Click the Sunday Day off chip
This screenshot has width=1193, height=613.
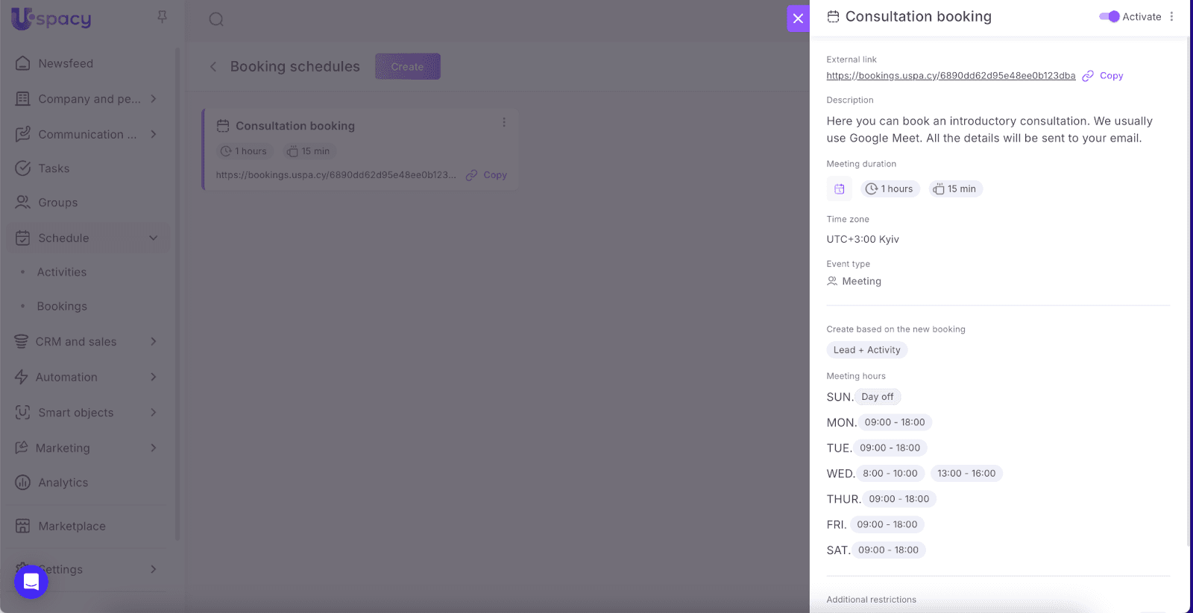(x=878, y=397)
